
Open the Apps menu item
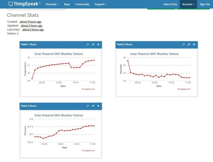67,4
